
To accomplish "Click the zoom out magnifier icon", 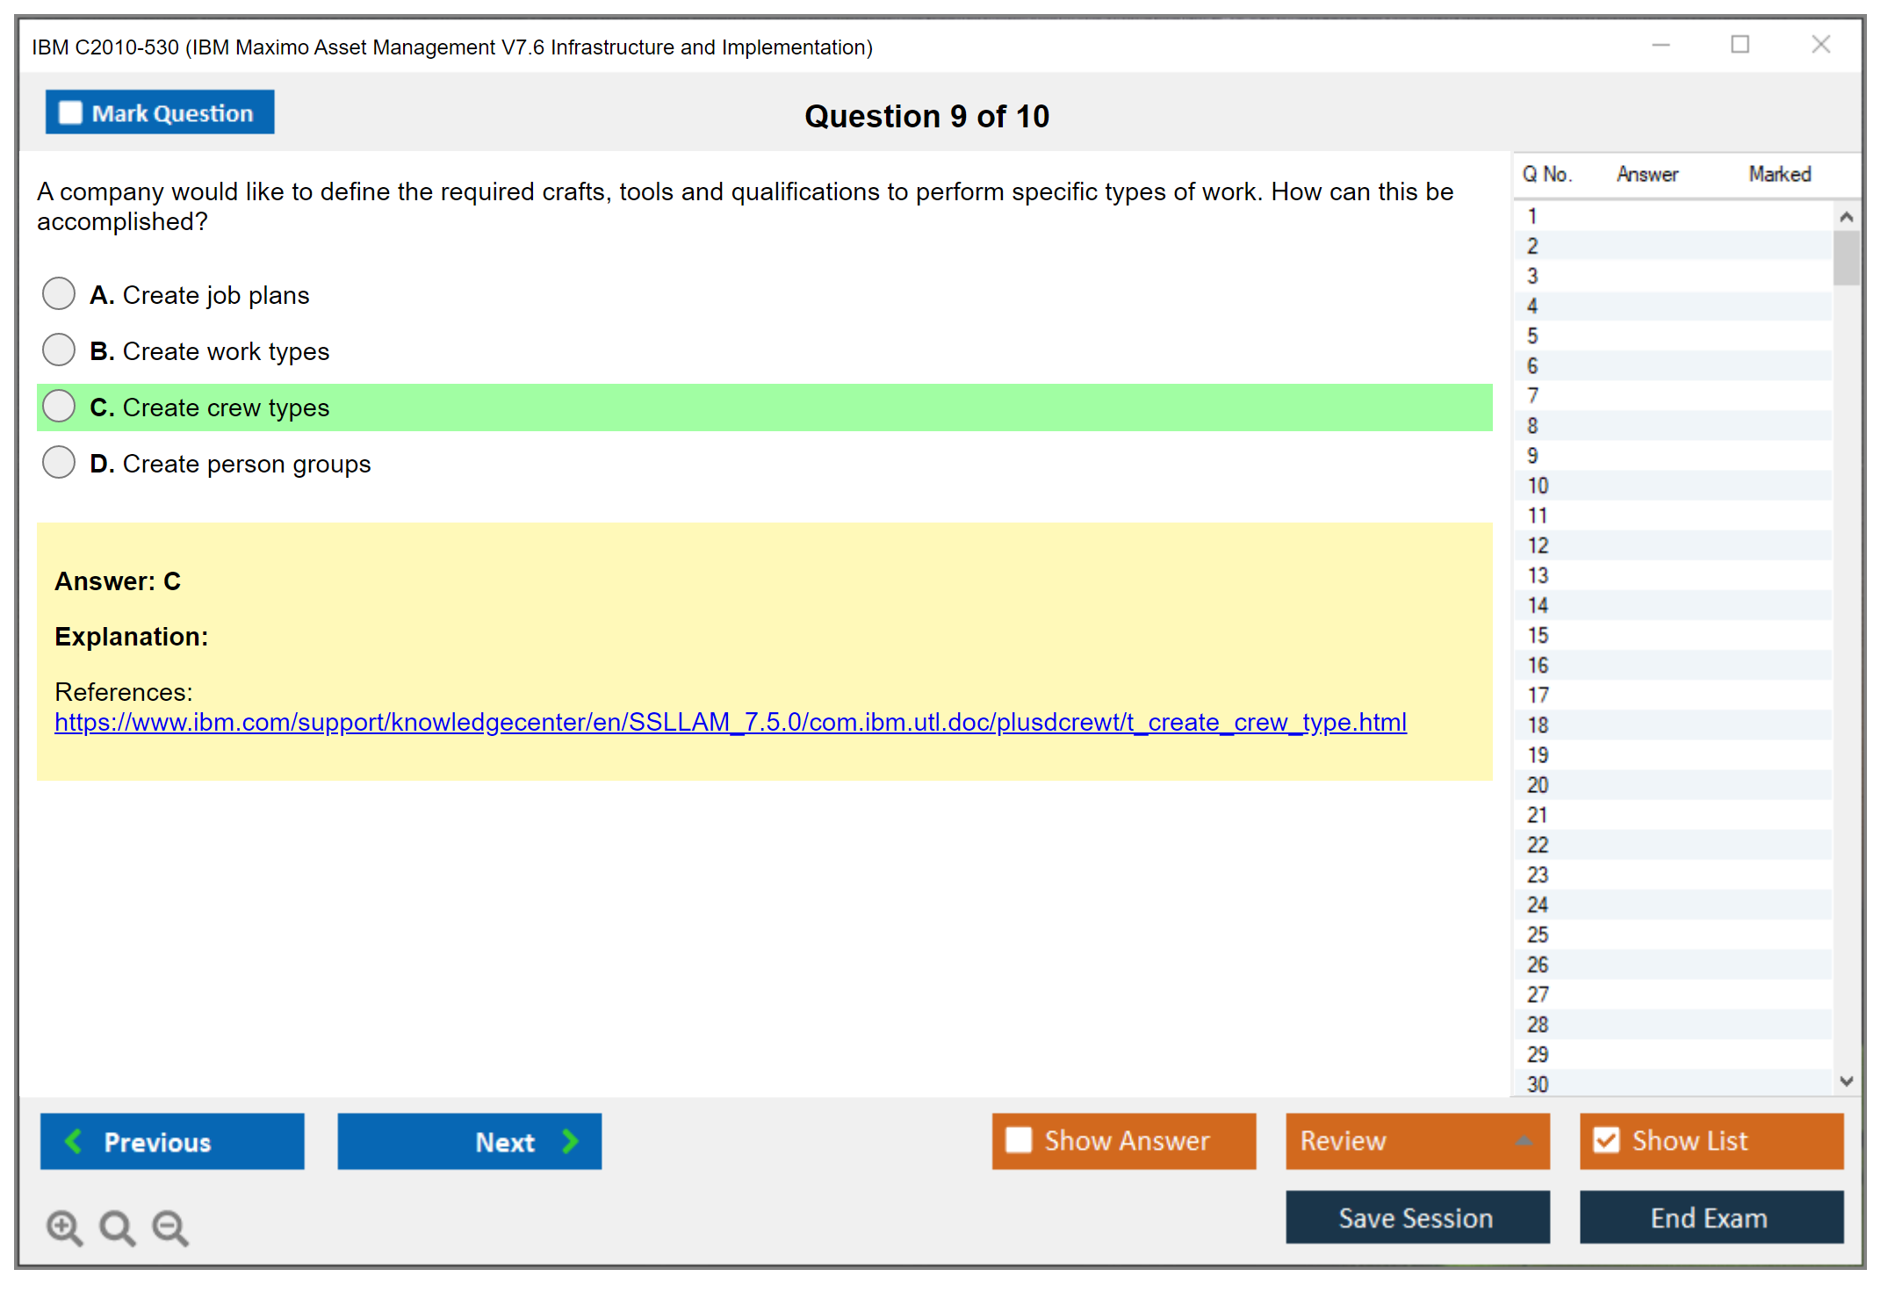I will (x=169, y=1227).
